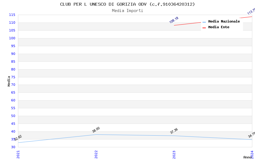The height and width of the screenshot is (165, 255).
Task: Click the 75 y-axis tick label
Action: [x=13, y=77]
